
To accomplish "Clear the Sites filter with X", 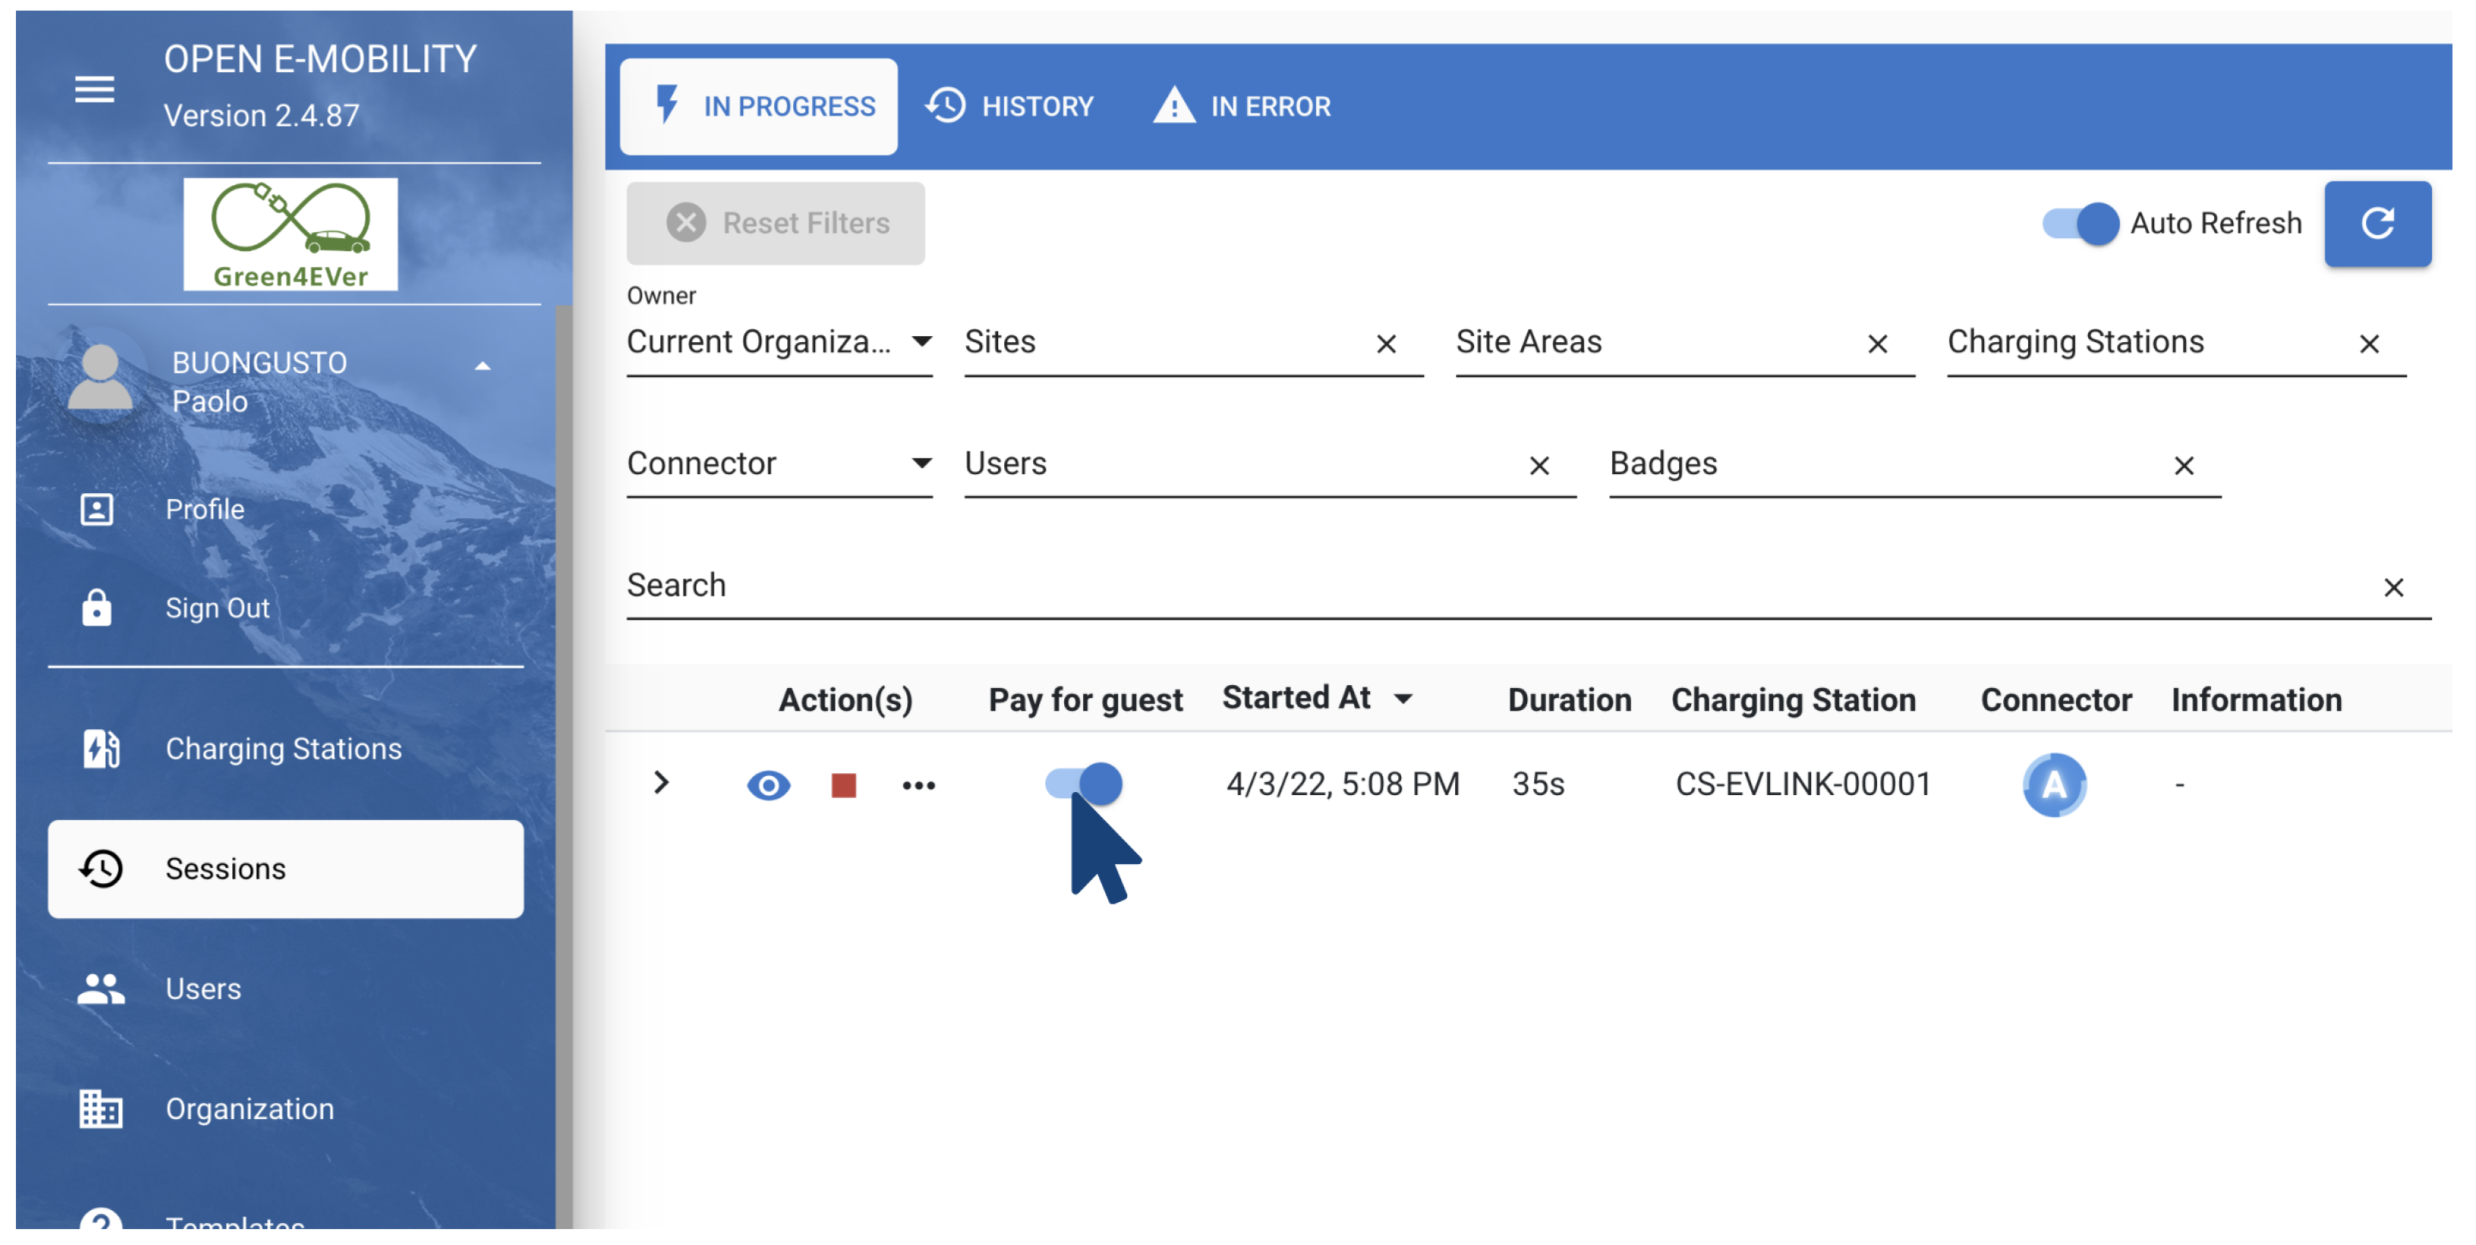I will coord(1385,344).
